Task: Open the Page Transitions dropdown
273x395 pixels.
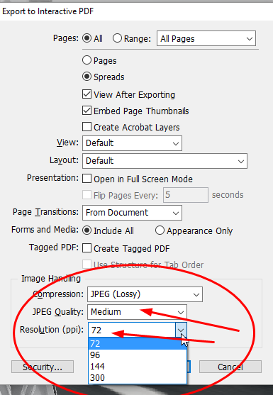Action: pyautogui.click(x=132, y=213)
